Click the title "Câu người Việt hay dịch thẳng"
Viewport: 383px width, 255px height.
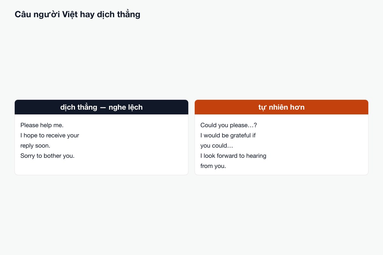pos(78,14)
